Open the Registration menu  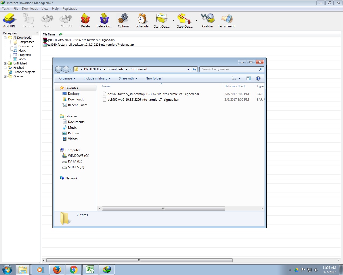(71, 9)
